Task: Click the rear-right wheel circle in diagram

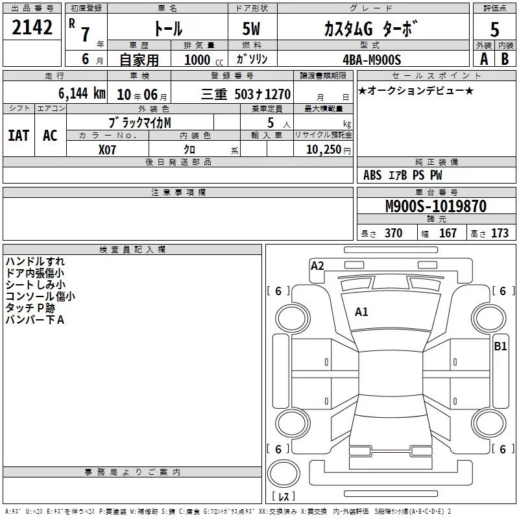Action: pos(489,423)
